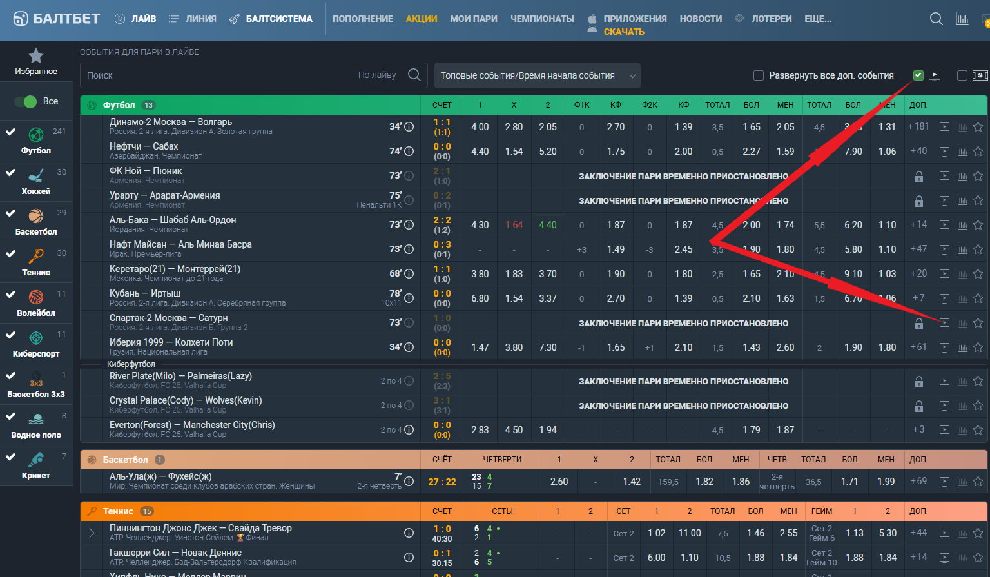This screenshot has width=990, height=577.
Task: Open video stream for Аль-Ула(ж) — Фухейс(ж)
Action: [944, 482]
